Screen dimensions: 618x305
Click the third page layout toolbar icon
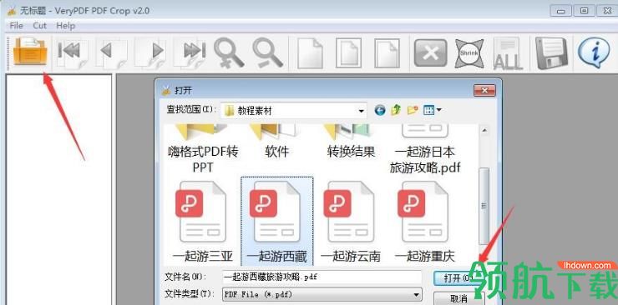pos(387,52)
